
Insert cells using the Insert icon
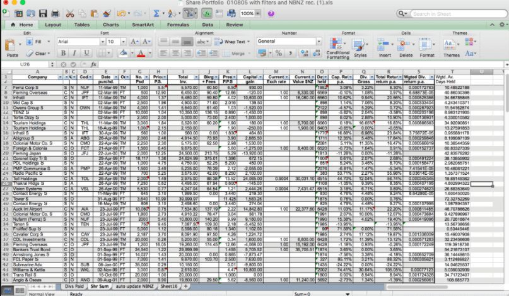383,45
